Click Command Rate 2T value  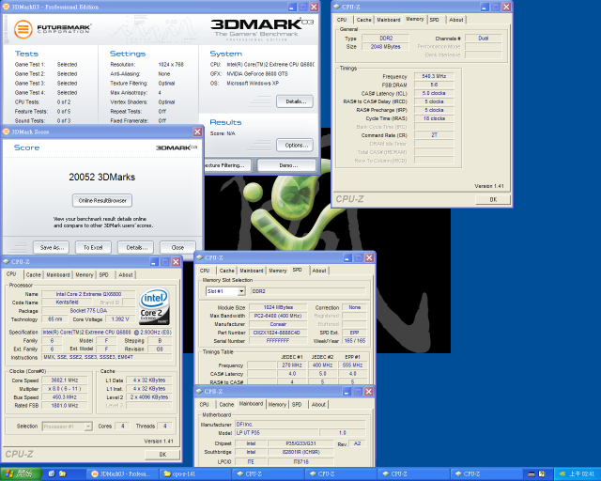click(434, 135)
